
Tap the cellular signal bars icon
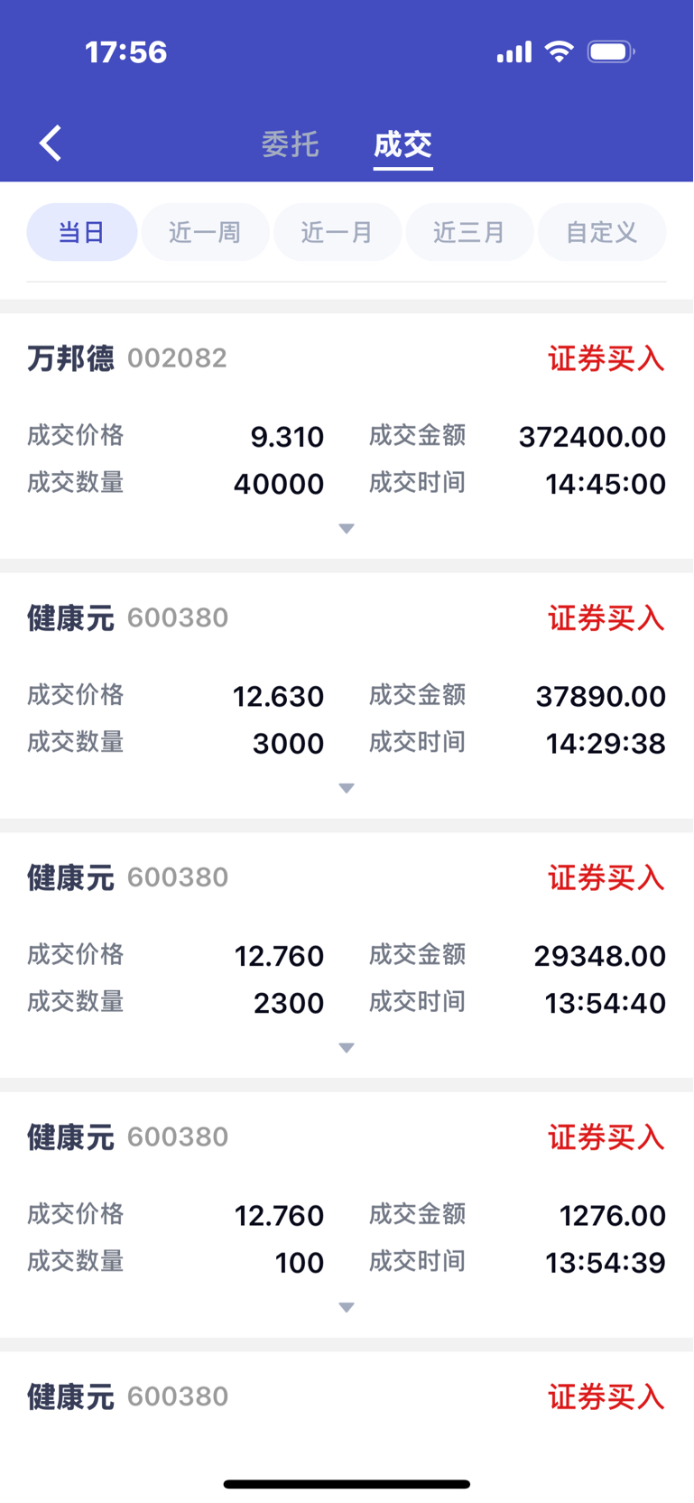pyautogui.click(x=514, y=52)
